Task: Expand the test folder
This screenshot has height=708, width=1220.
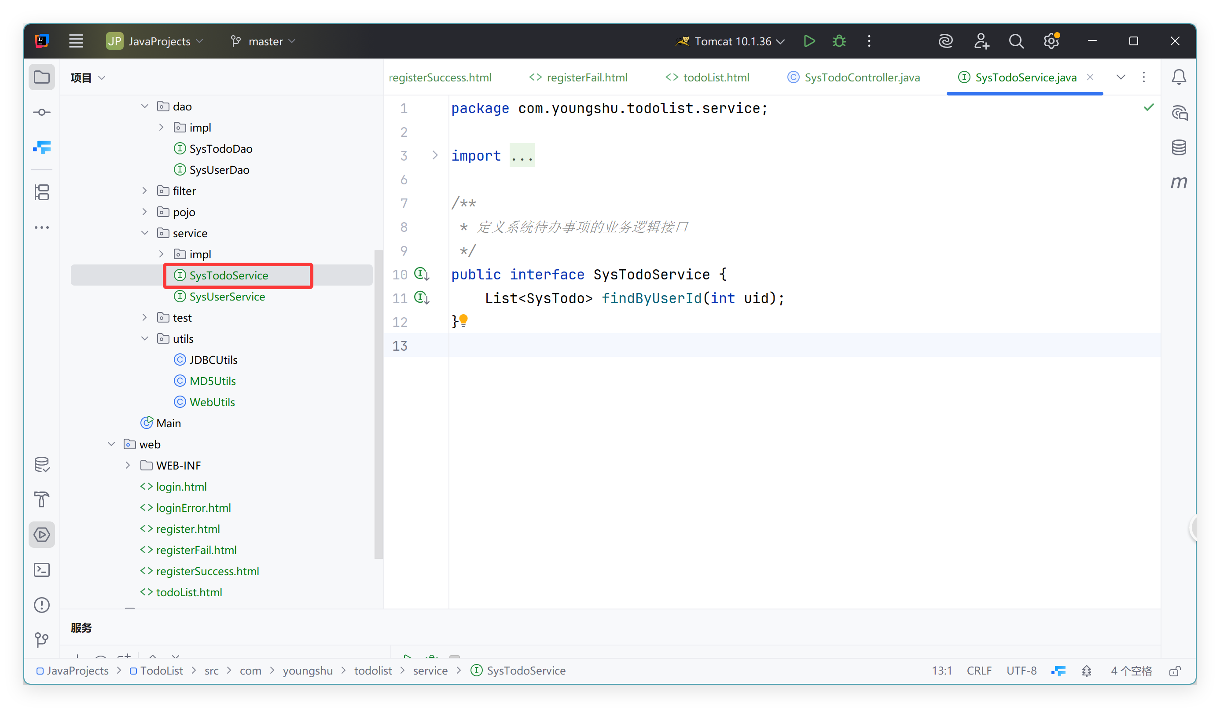Action: coord(145,317)
